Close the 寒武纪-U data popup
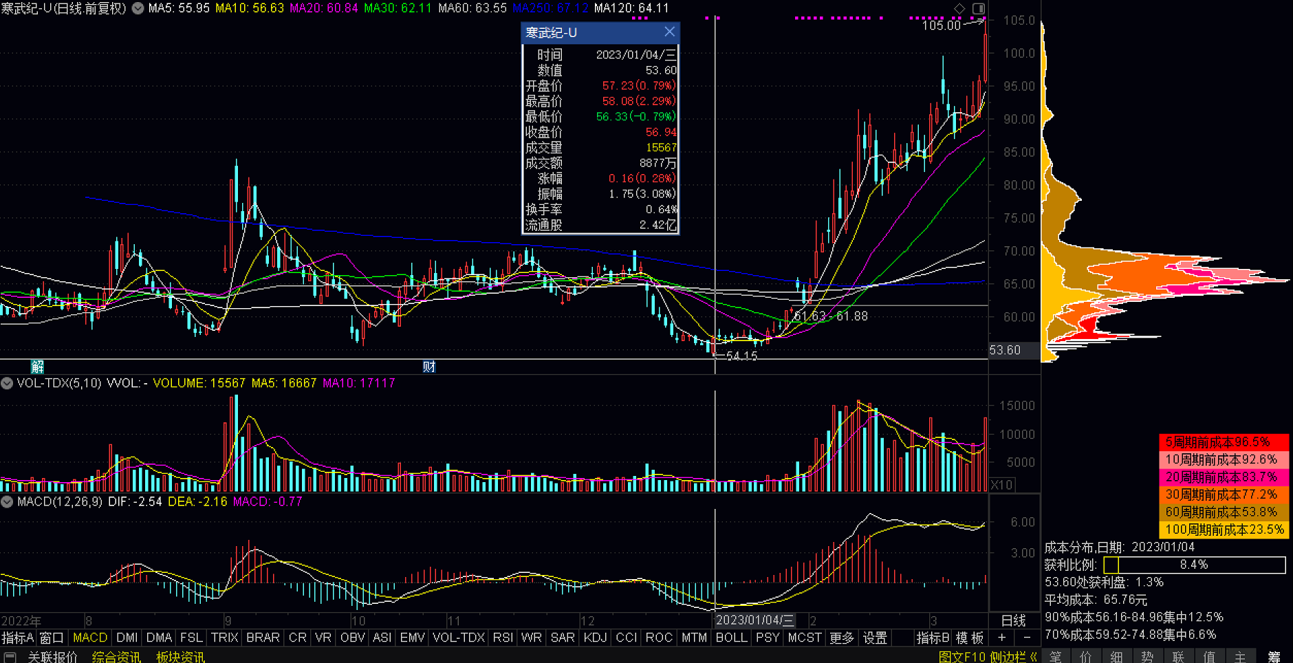The width and height of the screenshot is (1293, 663). (669, 32)
